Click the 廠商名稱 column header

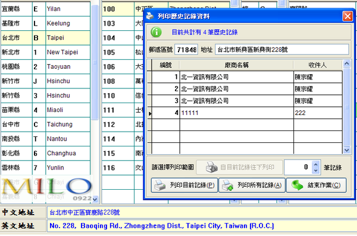pyautogui.click(x=237, y=65)
